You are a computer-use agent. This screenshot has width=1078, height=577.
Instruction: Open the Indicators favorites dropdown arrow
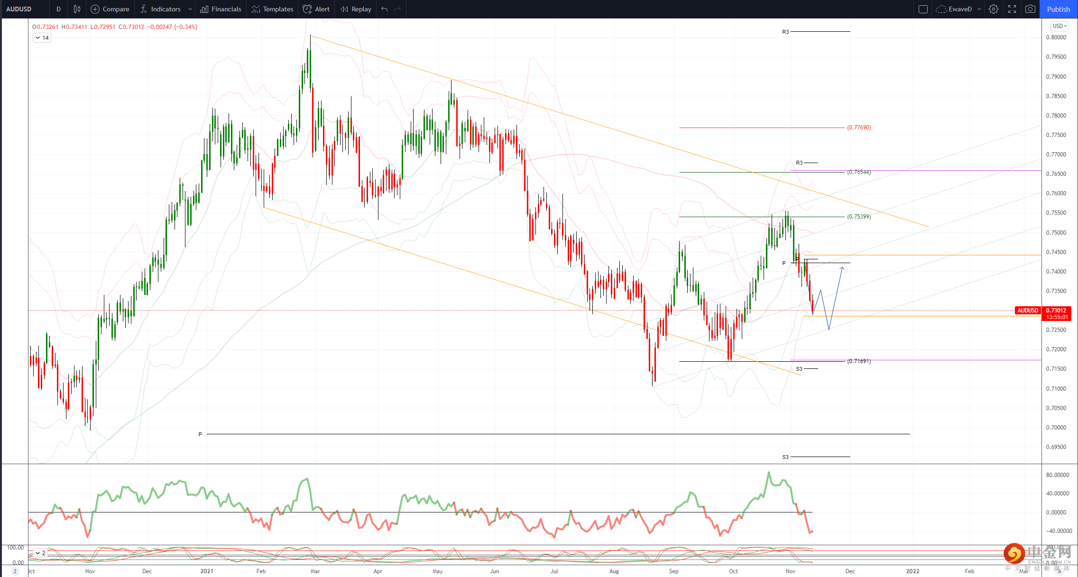coord(190,9)
